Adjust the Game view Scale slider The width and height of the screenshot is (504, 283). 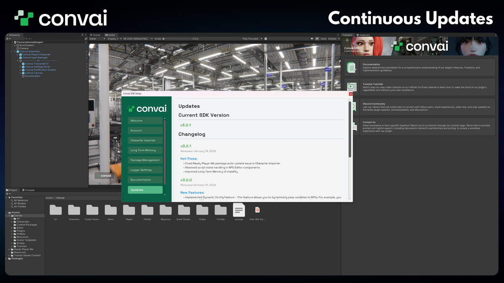(177, 39)
